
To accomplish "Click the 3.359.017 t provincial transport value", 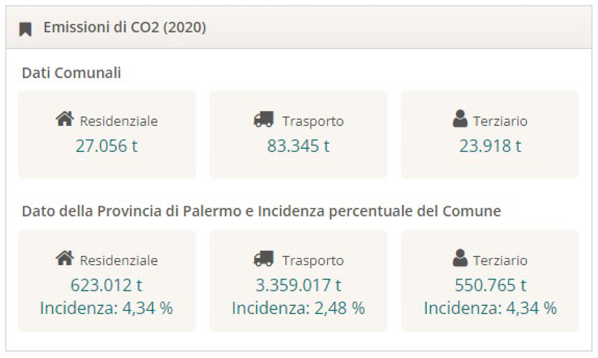I will pyautogui.click(x=298, y=285).
